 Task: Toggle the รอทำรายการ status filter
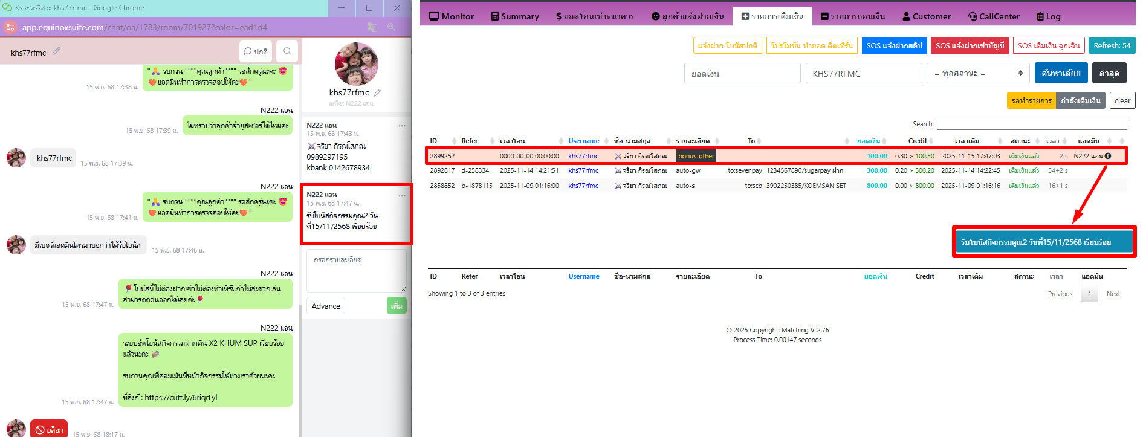[1031, 101]
